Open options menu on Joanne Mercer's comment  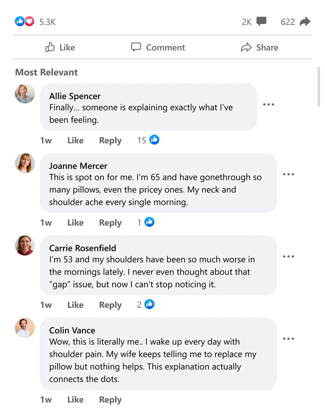point(289,174)
